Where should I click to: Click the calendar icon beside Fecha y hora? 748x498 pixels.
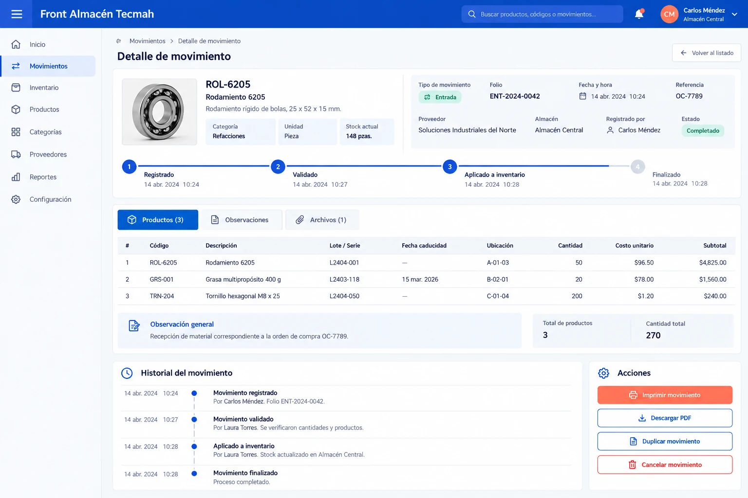582,96
